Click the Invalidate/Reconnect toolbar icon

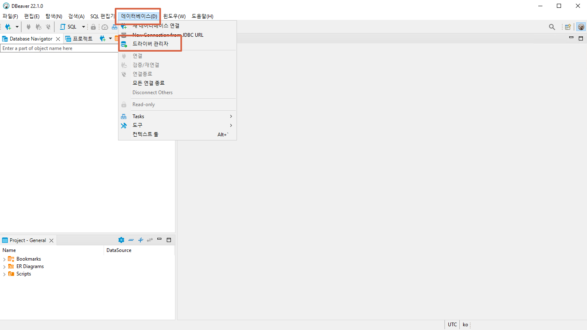[x=38, y=27]
